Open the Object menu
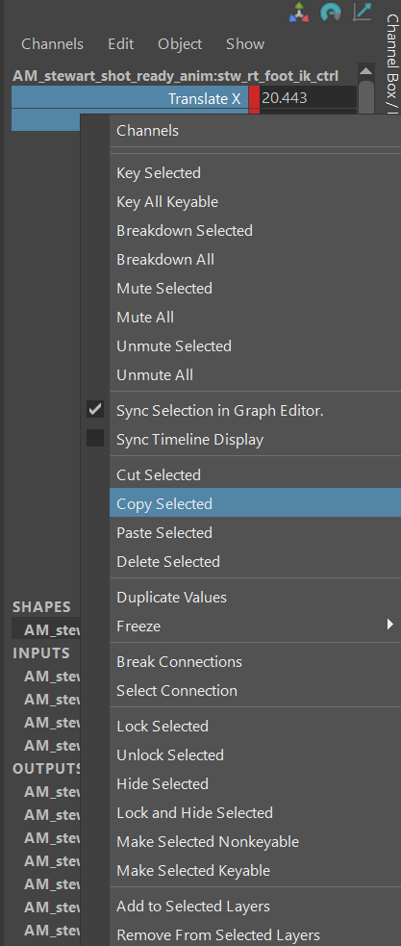Viewport: 401px width, 946px height. tap(180, 44)
